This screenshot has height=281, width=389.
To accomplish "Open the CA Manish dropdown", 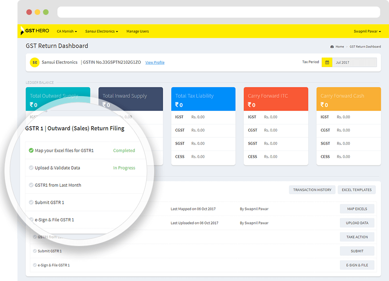I will point(67,31).
